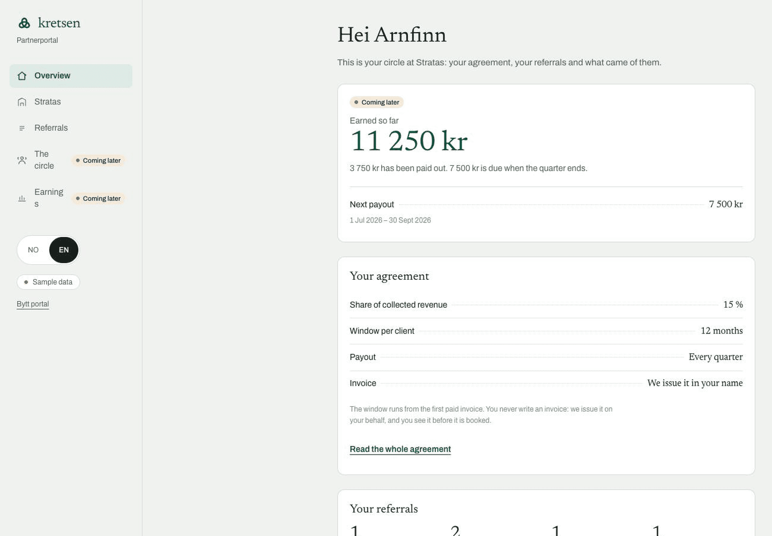Click the Coming later badge beside Earnings
The height and width of the screenshot is (536, 772).
click(x=98, y=198)
